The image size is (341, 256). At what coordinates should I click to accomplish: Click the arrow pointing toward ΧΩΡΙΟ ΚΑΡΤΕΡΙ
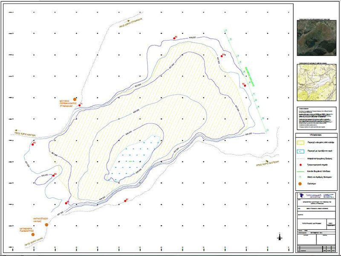18,131
